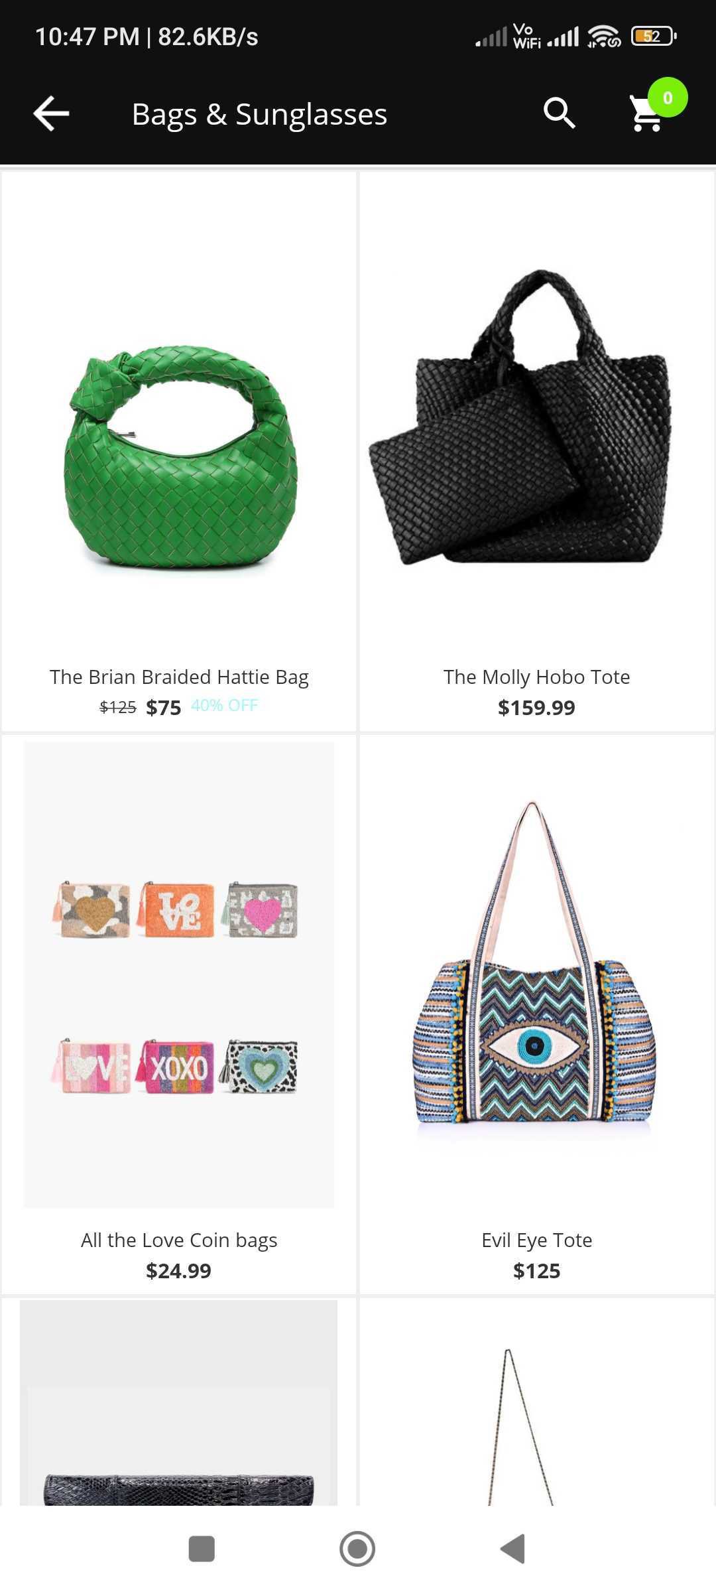Open the black snakeskin clutch thumbnail
The height and width of the screenshot is (1592, 716).
(178, 1402)
